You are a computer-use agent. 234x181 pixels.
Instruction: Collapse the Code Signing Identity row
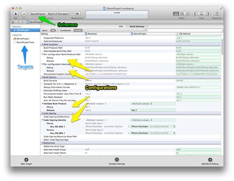point(42,120)
